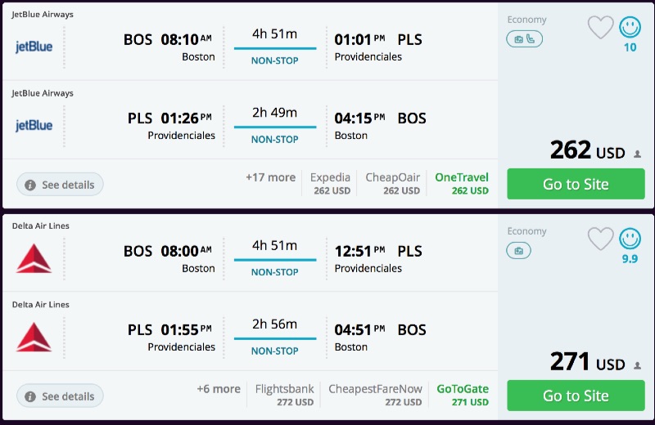Viewport: 655px width, 425px height.
Task: Click the passenger icon beside 262 USD
Action: [638, 154]
